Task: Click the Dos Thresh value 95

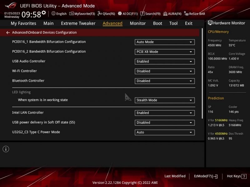Action: (230, 138)
